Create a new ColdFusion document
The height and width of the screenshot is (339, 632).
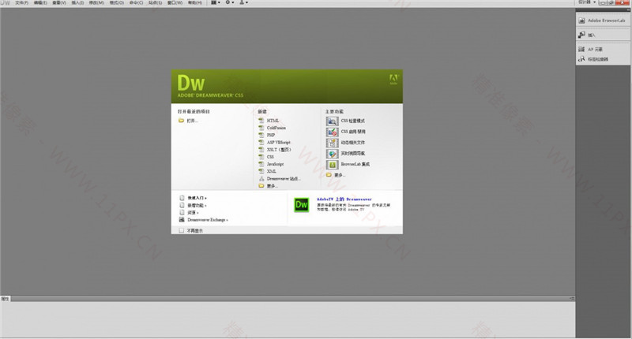click(272, 128)
